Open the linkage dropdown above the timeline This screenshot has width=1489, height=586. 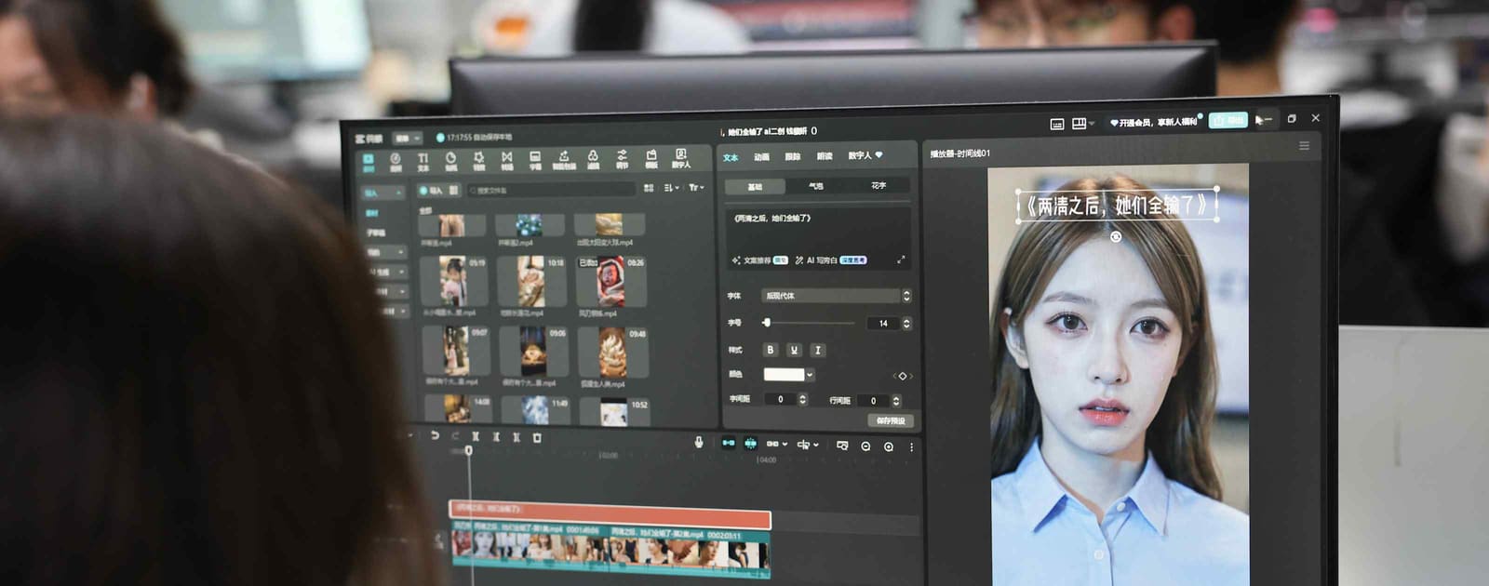pyautogui.click(x=776, y=445)
